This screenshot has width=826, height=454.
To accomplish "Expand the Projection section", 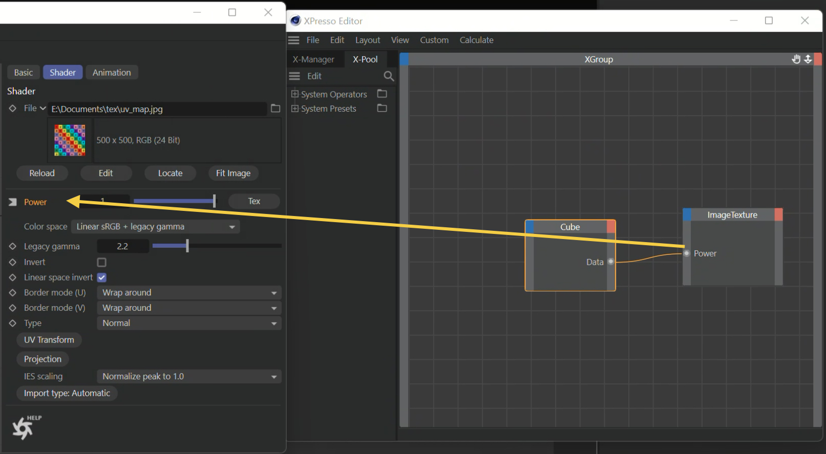I will click(43, 359).
